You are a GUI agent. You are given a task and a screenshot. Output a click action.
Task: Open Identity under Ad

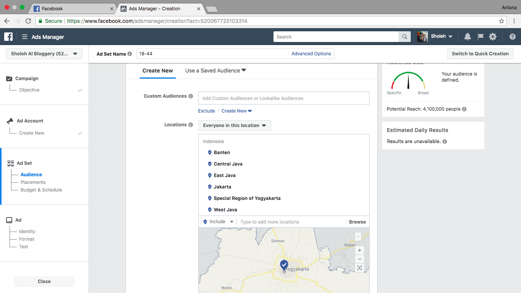[x=27, y=232]
